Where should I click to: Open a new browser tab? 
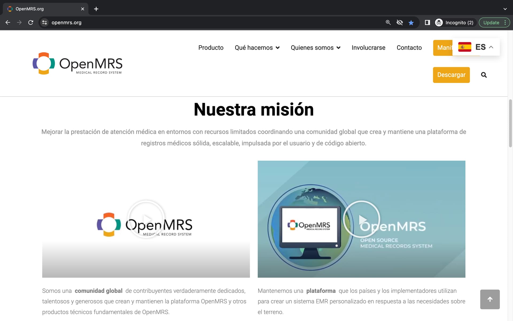click(96, 9)
